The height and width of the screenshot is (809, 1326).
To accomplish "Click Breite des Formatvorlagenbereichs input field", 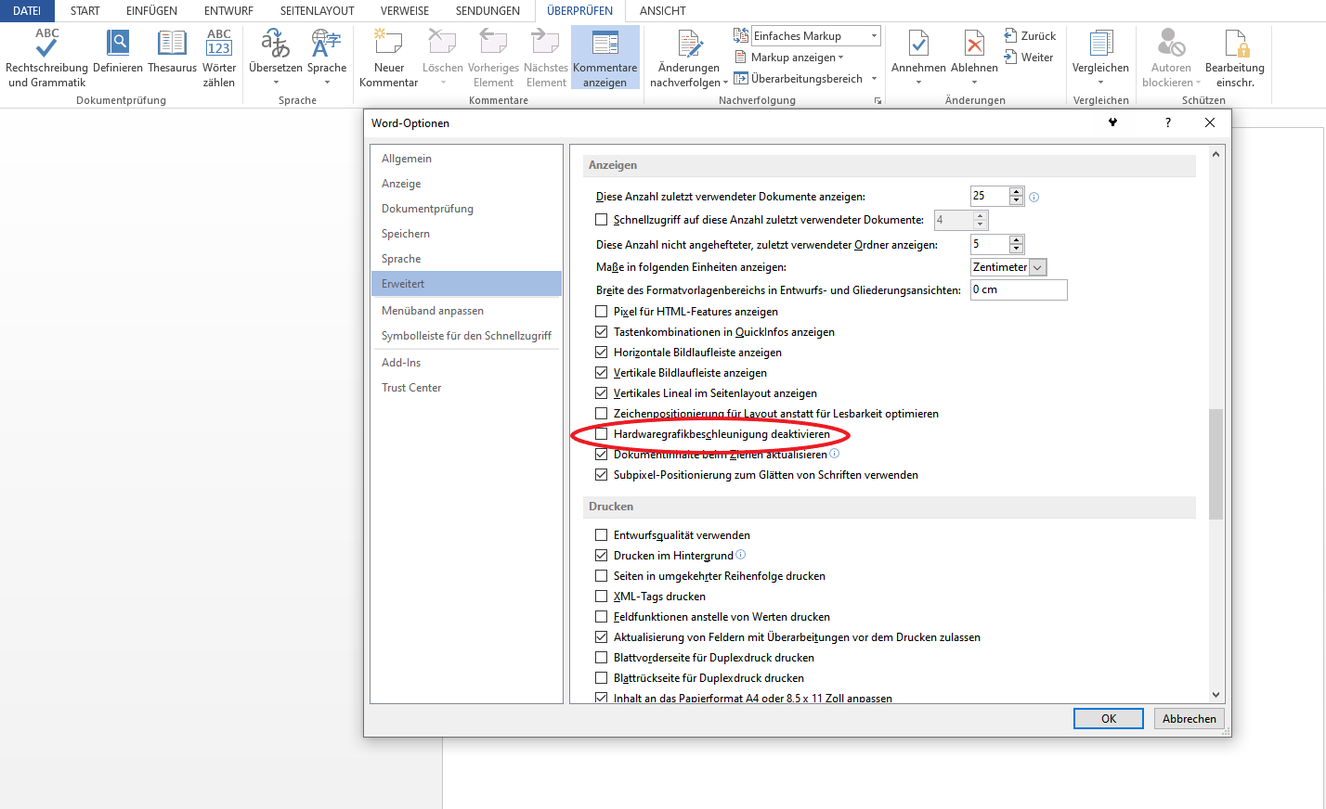I will [x=1019, y=289].
